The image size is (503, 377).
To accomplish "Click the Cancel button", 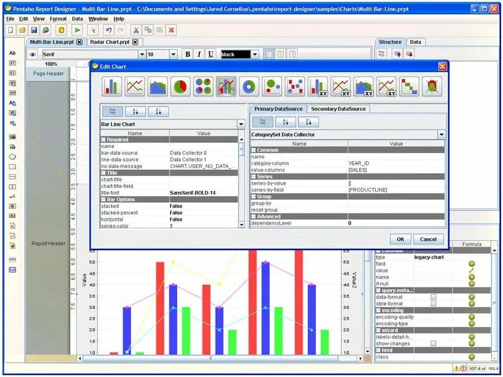I will [428, 240].
